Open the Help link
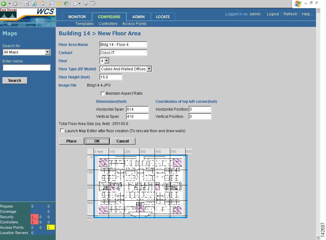 click(x=307, y=14)
